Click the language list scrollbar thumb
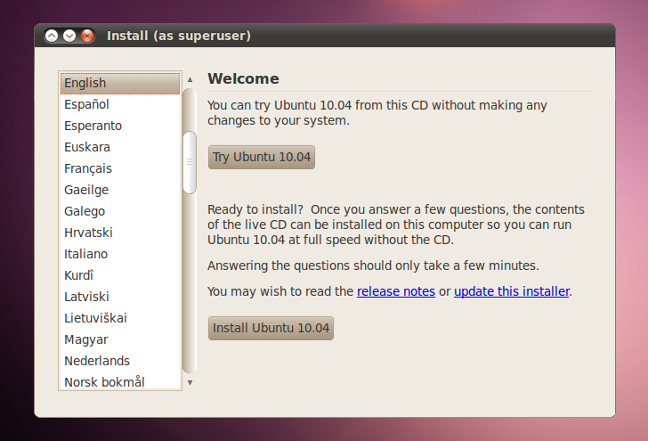648x441 pixels. point(190,162)
